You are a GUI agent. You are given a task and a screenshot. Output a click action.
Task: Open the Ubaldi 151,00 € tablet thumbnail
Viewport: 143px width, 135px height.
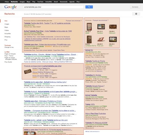(x=89, y=27)
